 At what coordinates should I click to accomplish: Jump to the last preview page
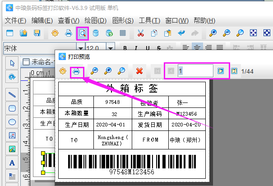tap(234, 71)
